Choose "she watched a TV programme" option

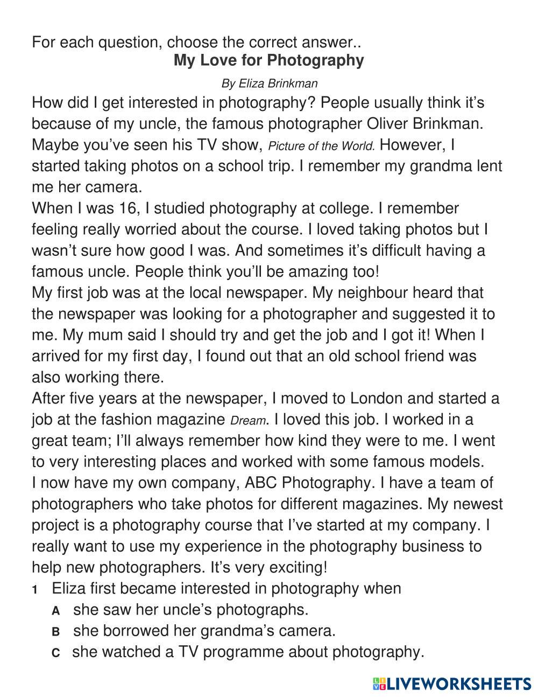pyautogui.click(x=248, y=652)
